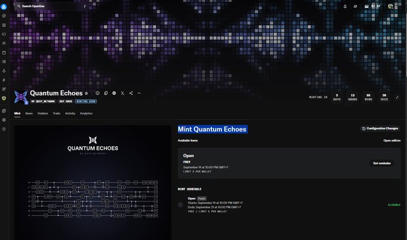Open the Collections grid icon in sidebar
This screenshot has height=240, width=407.
point(4,25)
